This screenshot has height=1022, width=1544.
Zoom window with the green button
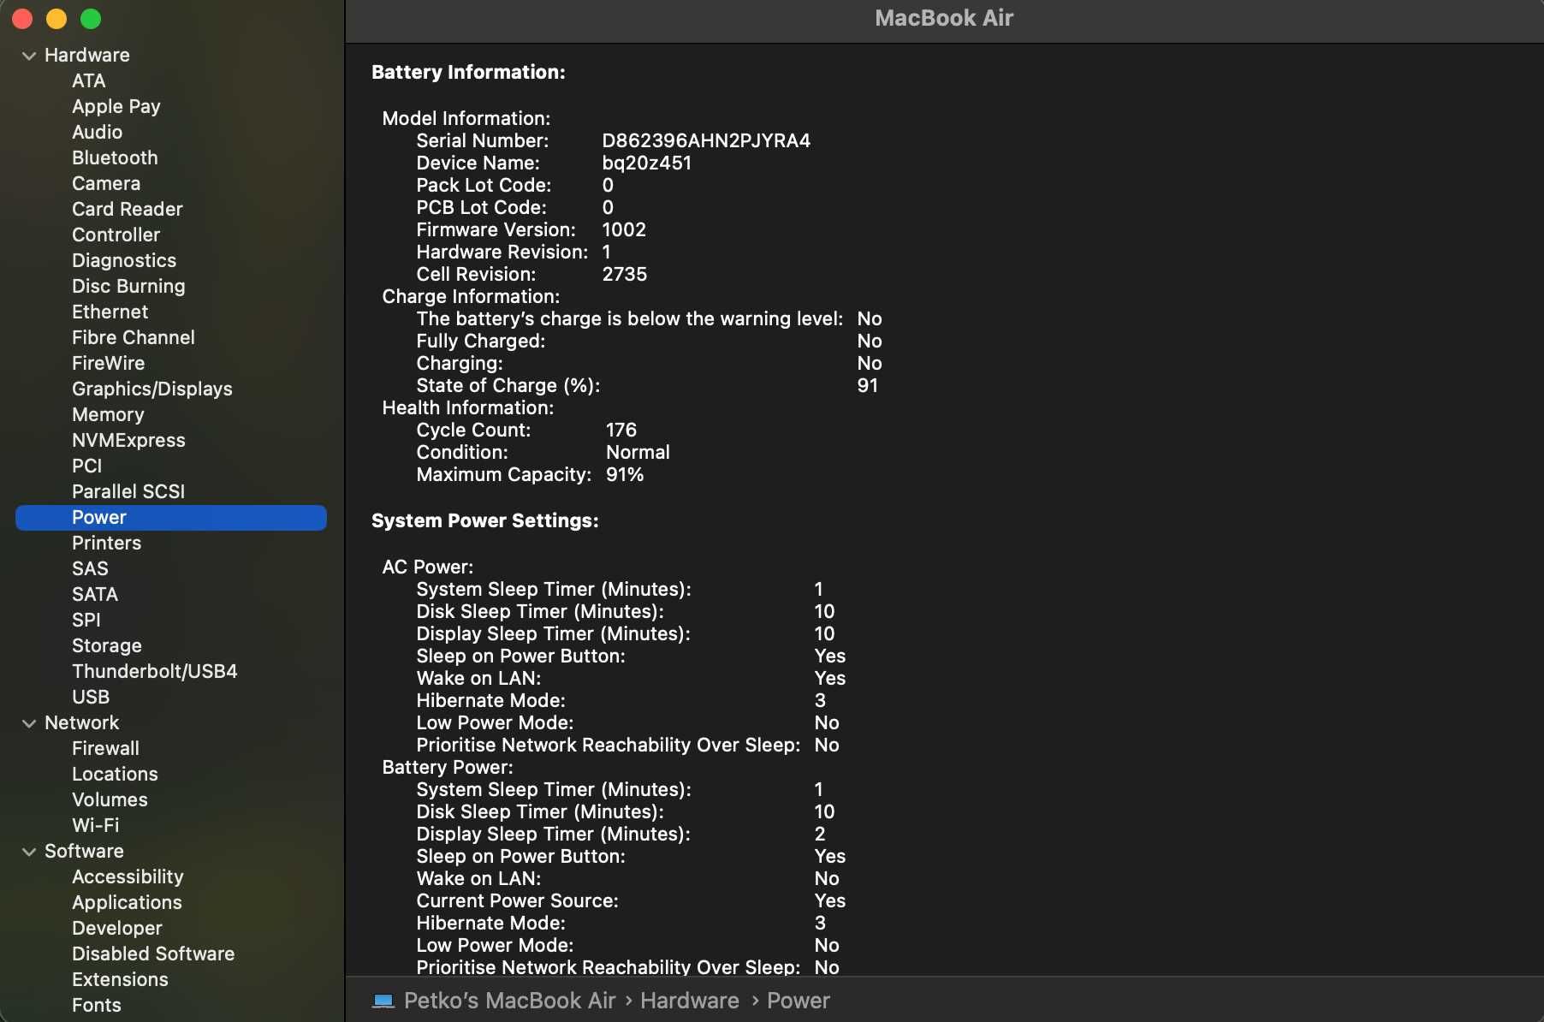point(91,19)
